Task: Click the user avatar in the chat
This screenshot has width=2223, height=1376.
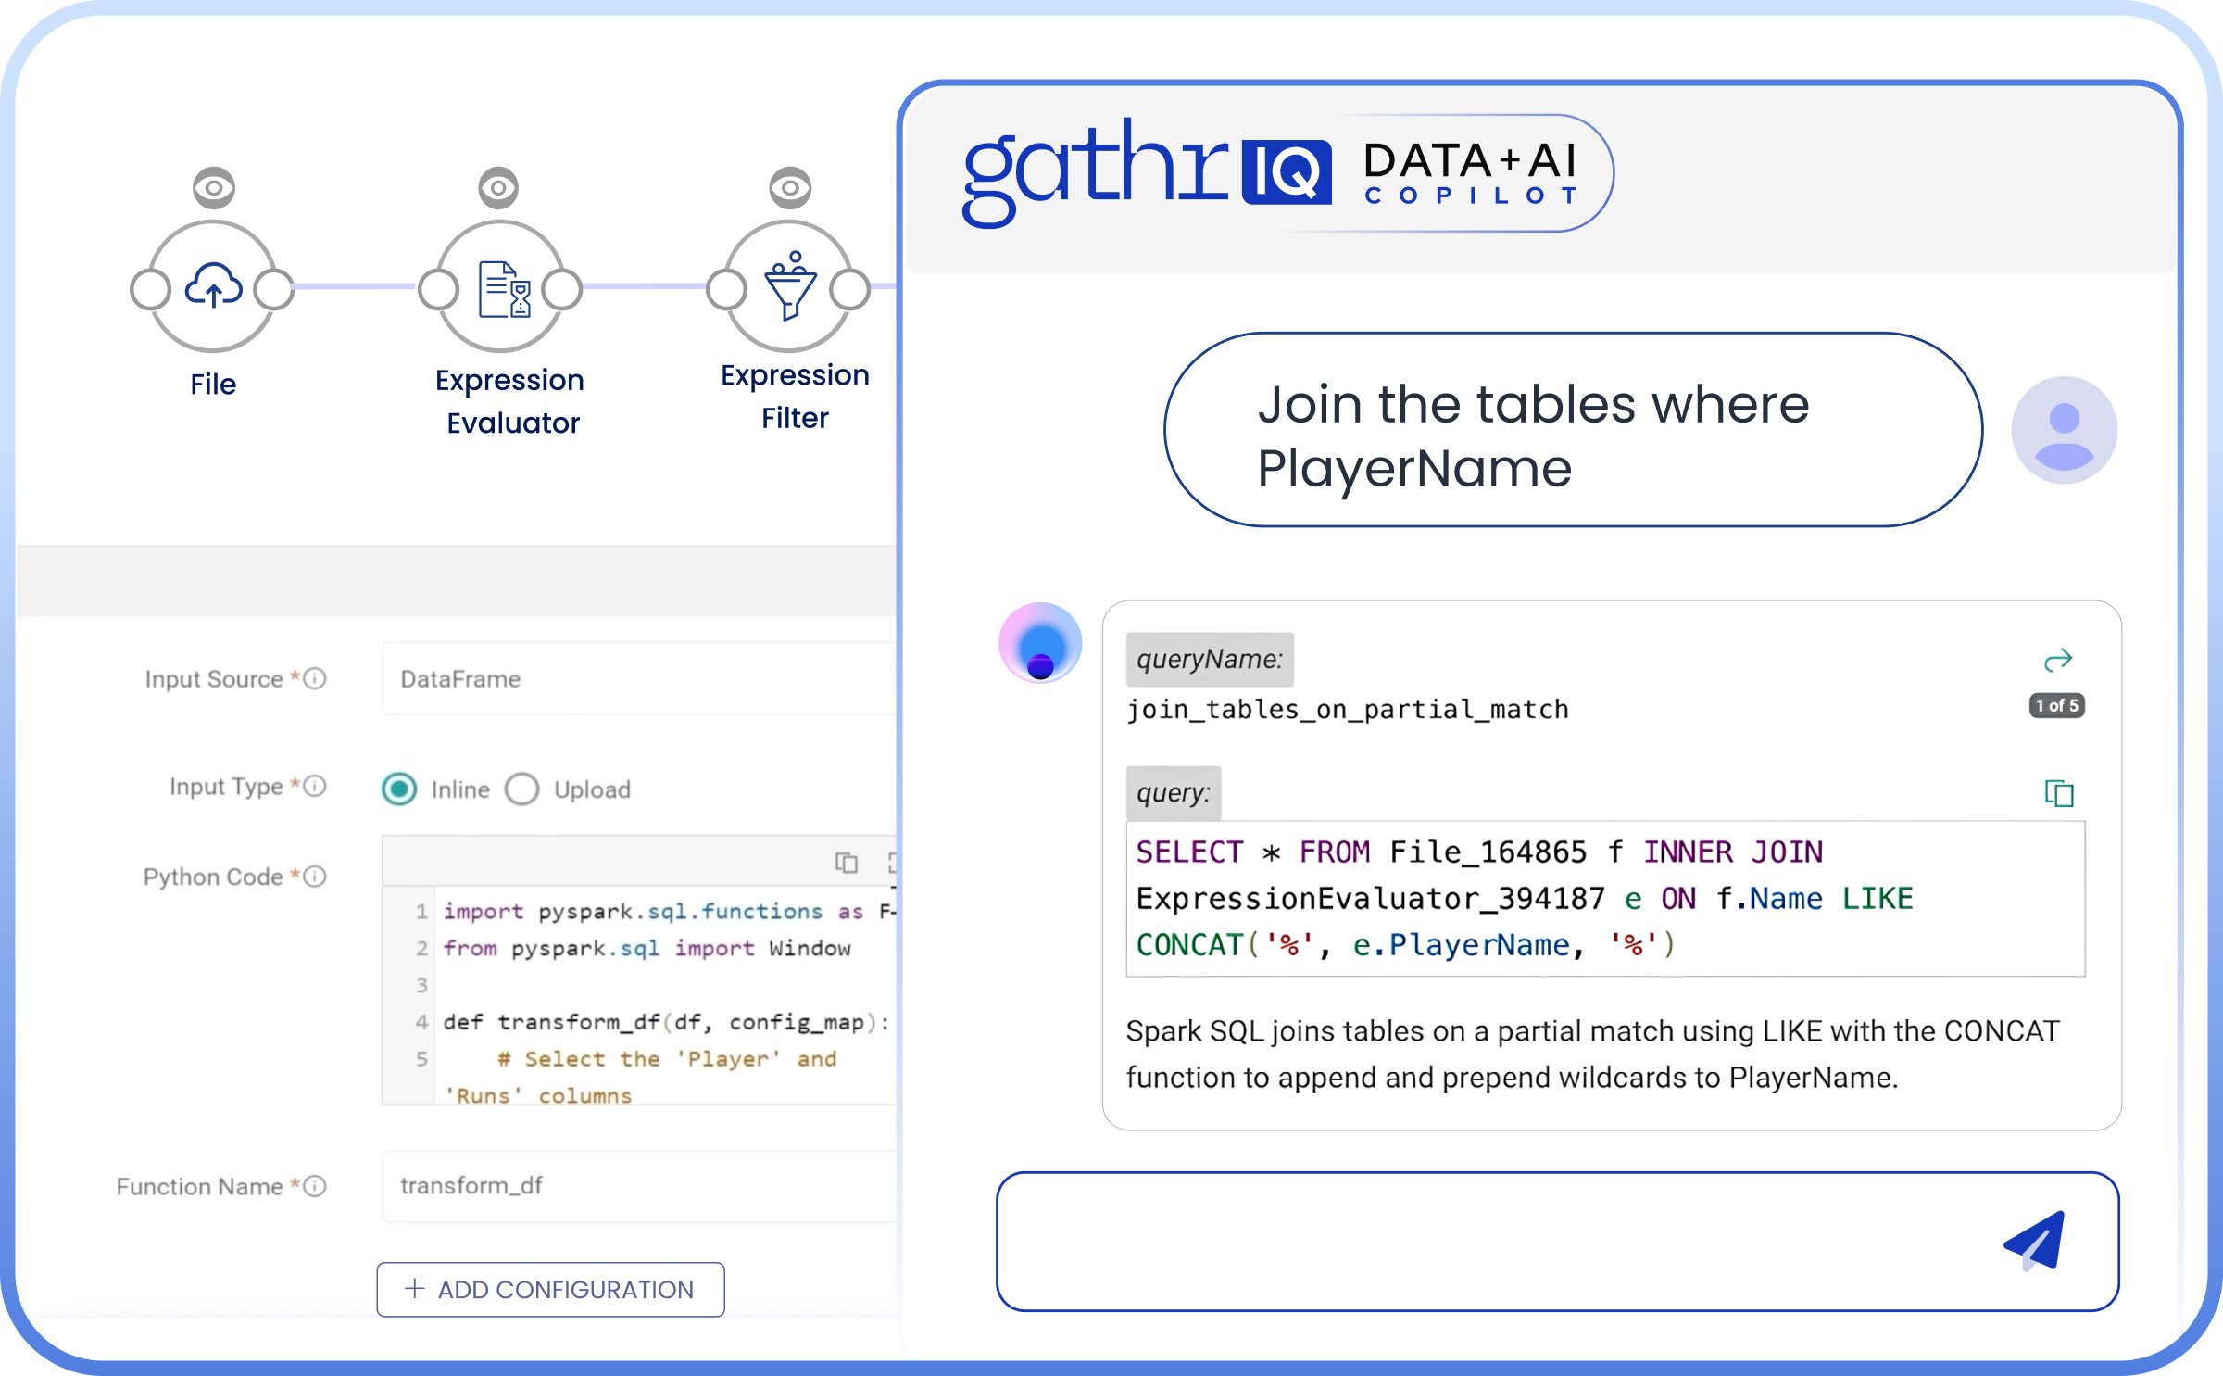Action: click(2064, 427)
